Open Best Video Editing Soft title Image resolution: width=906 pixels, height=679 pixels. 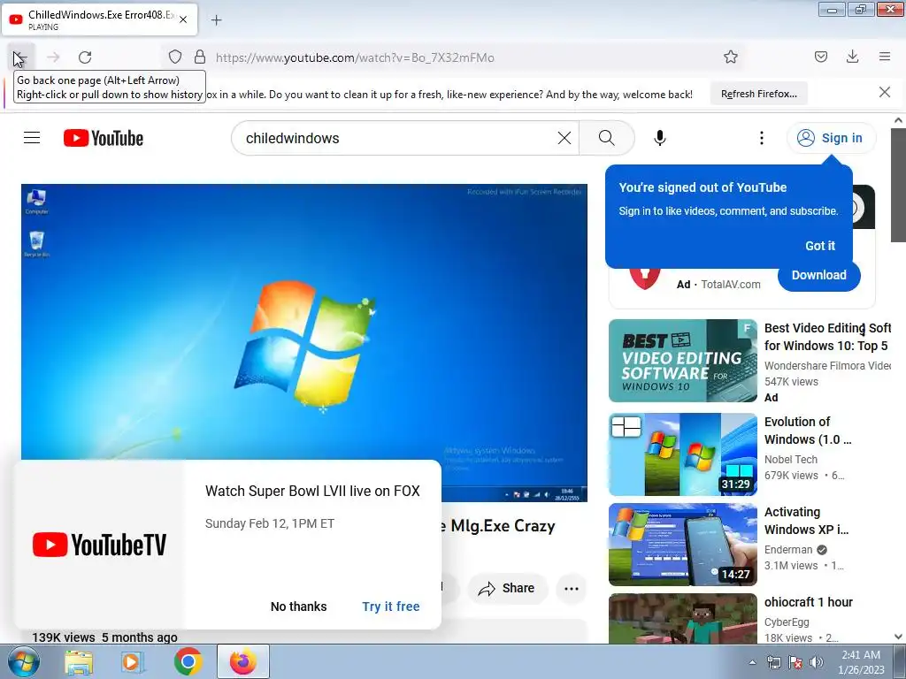(x=827, y=337)
